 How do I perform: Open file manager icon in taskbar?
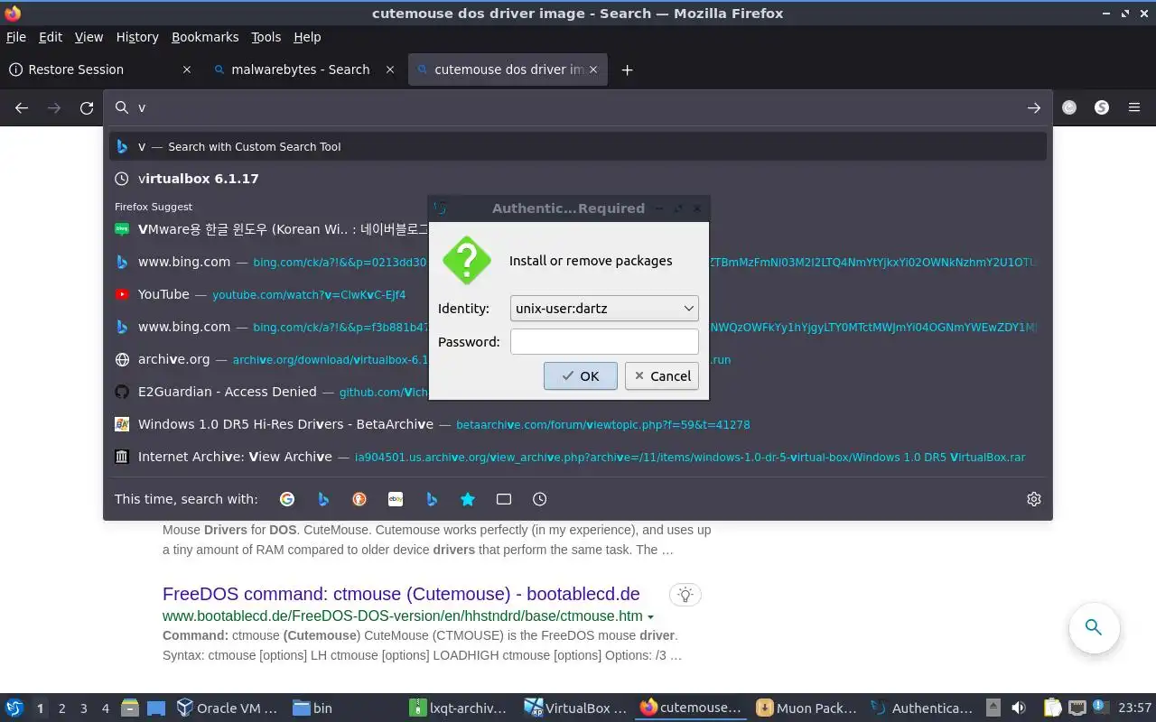coord(129,708)
